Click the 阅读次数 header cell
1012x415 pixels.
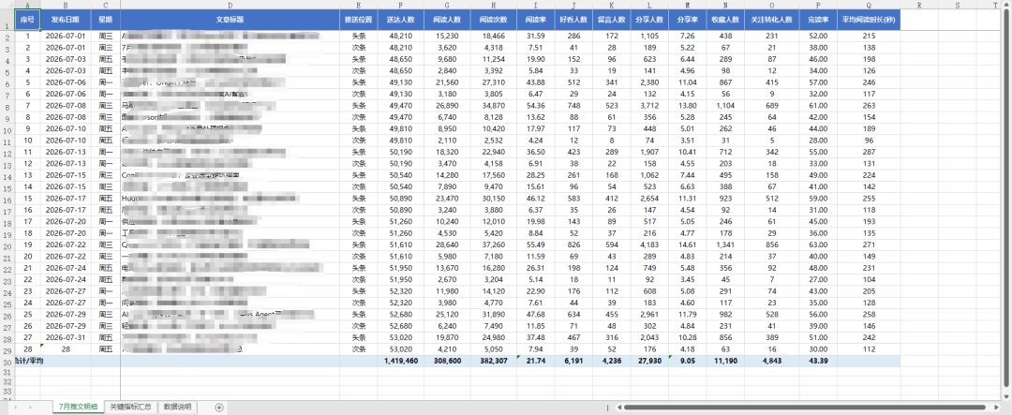click(x=494, y=20)
